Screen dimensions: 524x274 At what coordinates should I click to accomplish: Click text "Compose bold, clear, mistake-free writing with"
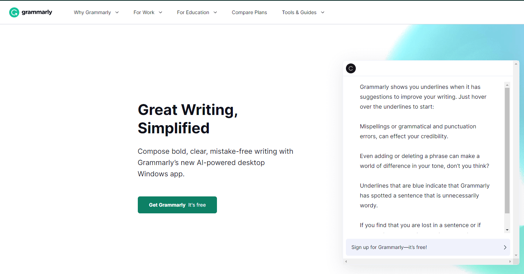click(216, 151)
